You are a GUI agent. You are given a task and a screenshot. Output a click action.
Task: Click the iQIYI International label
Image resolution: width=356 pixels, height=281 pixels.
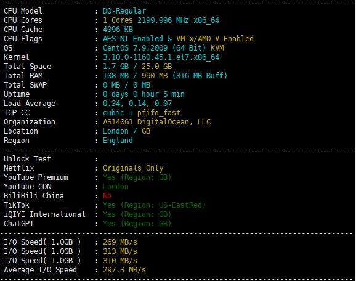[x=44, y=214]
